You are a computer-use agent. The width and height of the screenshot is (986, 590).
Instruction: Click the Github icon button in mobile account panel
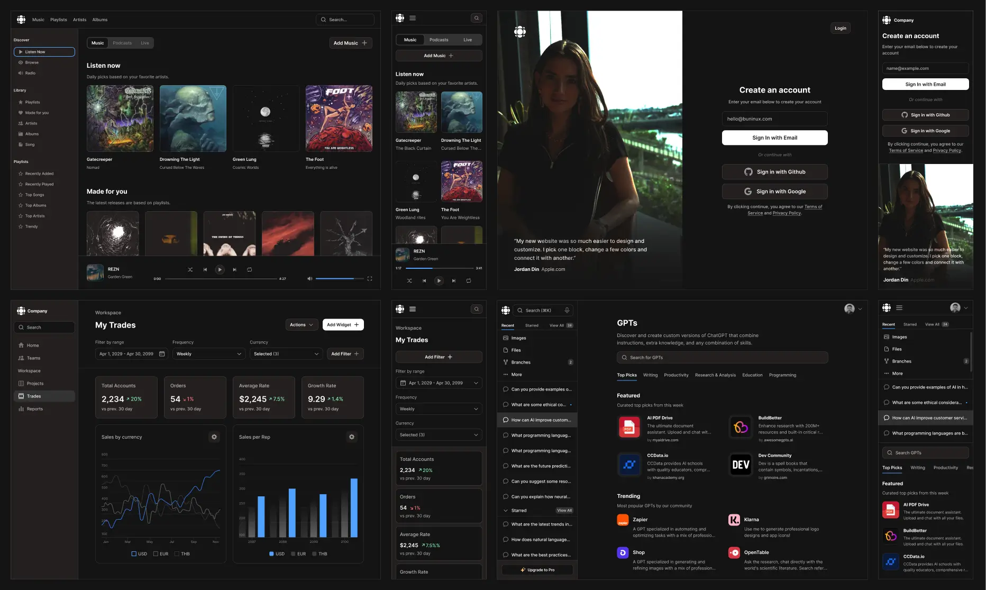(x=926, y=115)
